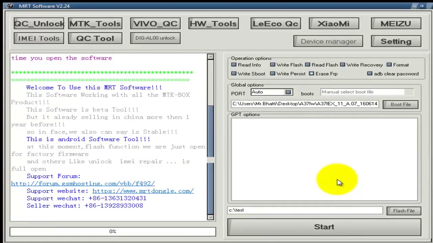Open the VIVO_QC section
Image resolution: width=433 pixels, height=243 pixels.
click(x=155, y=24)
